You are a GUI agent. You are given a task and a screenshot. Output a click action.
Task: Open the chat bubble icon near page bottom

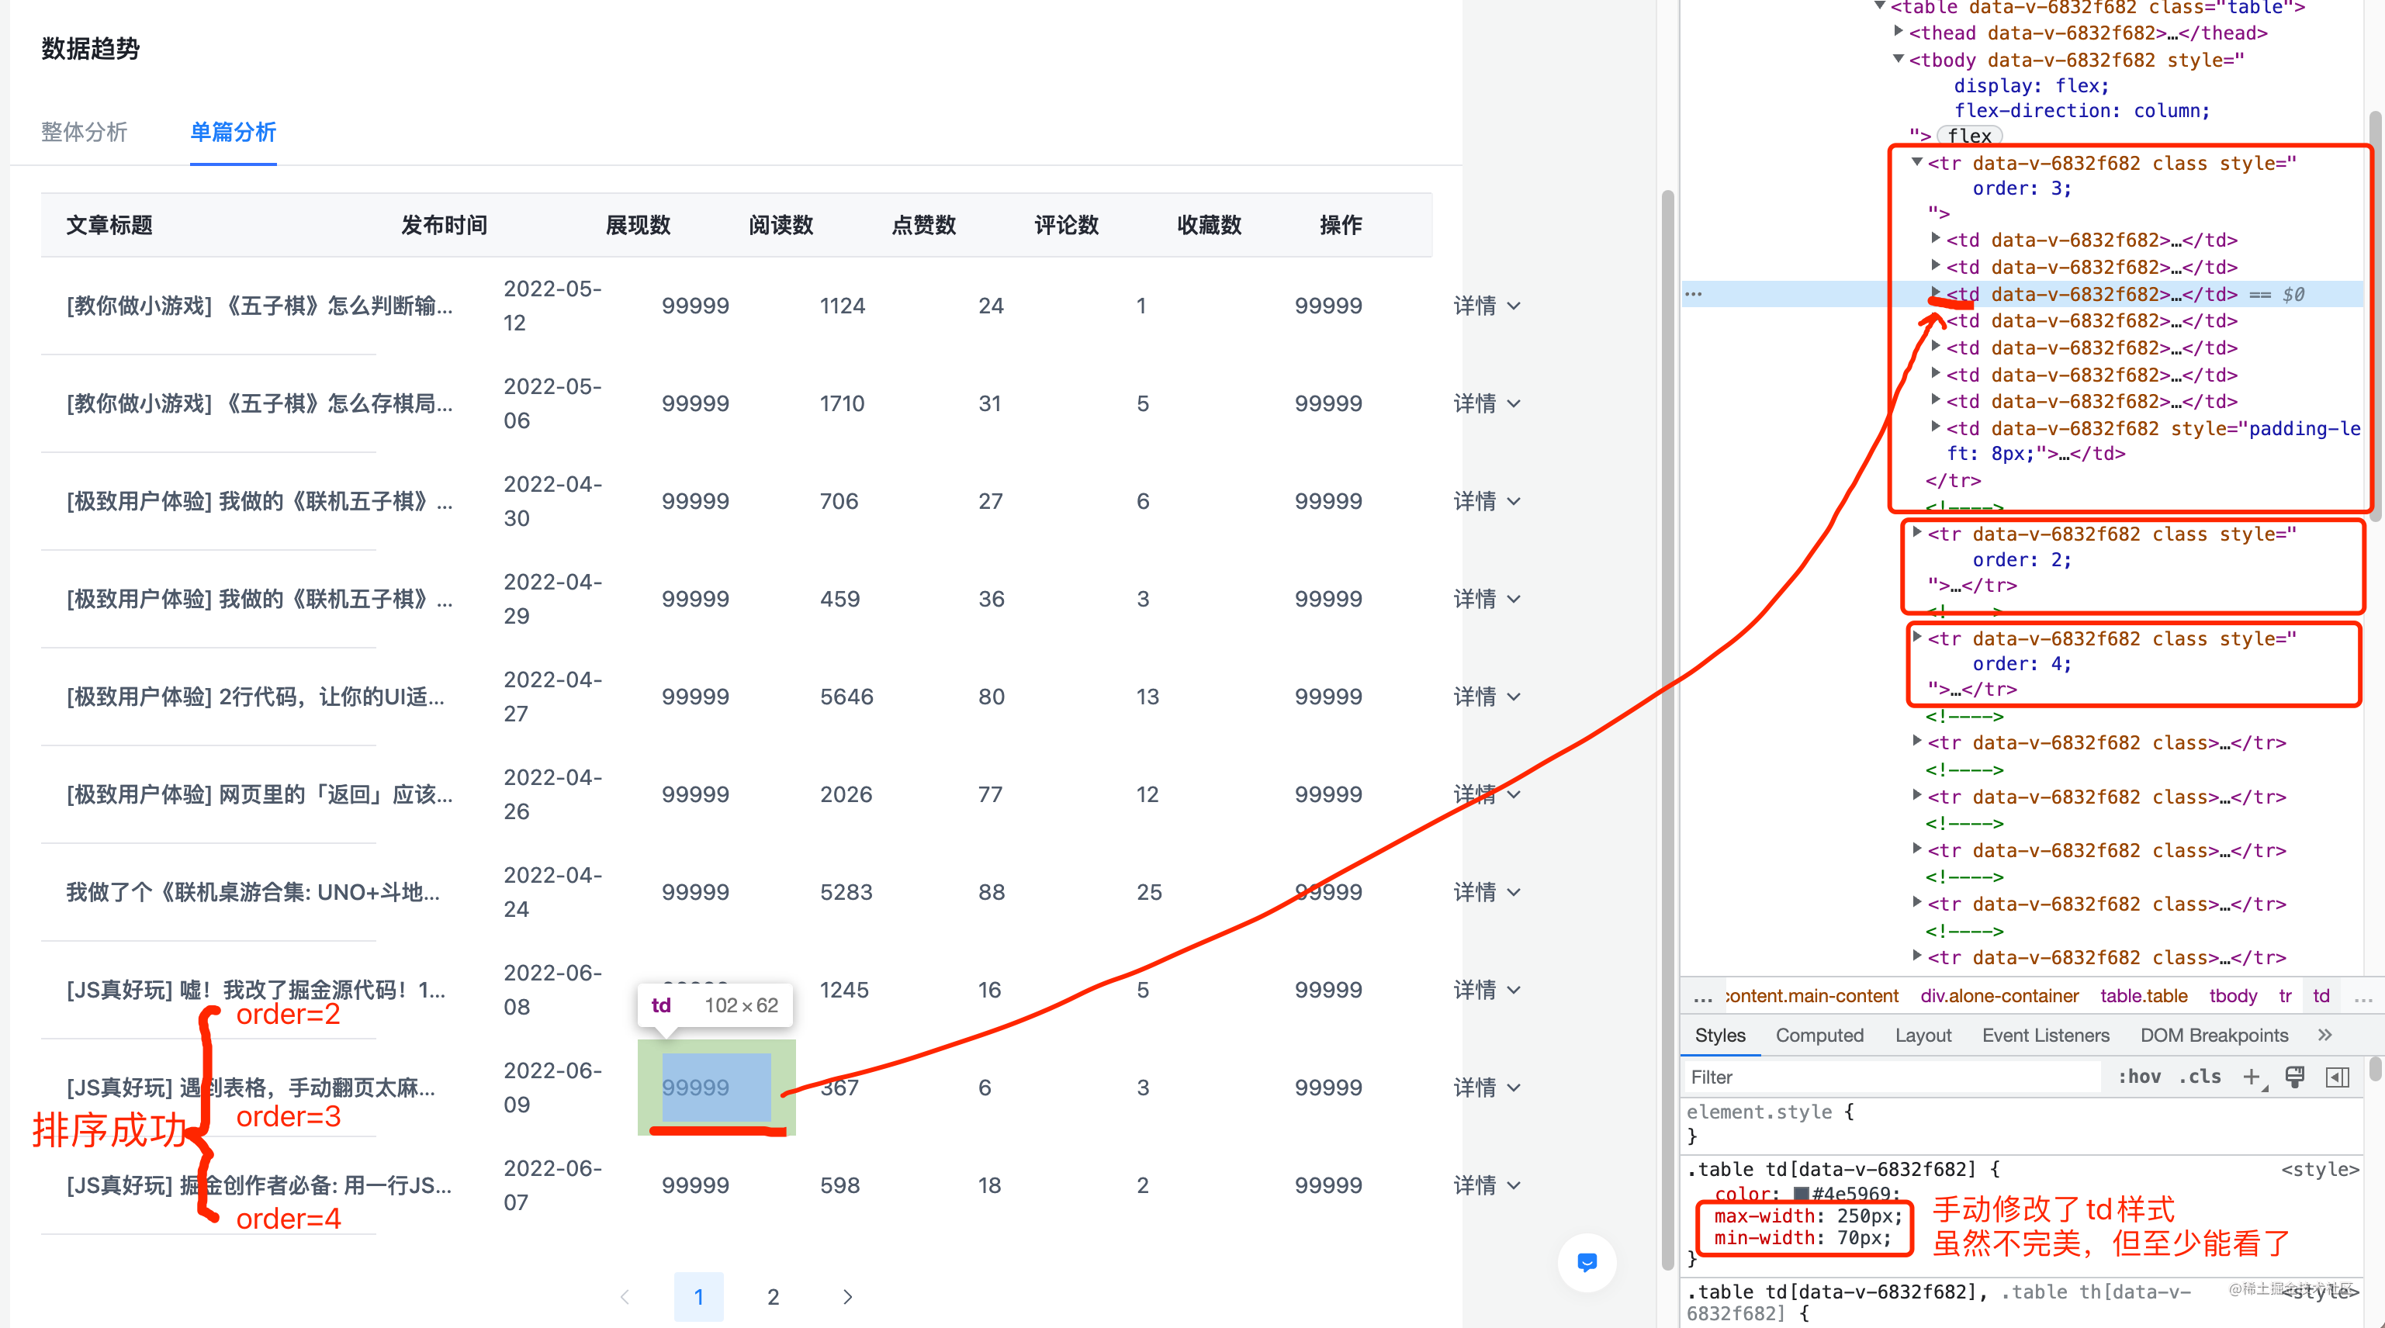coord(1587,1262)
